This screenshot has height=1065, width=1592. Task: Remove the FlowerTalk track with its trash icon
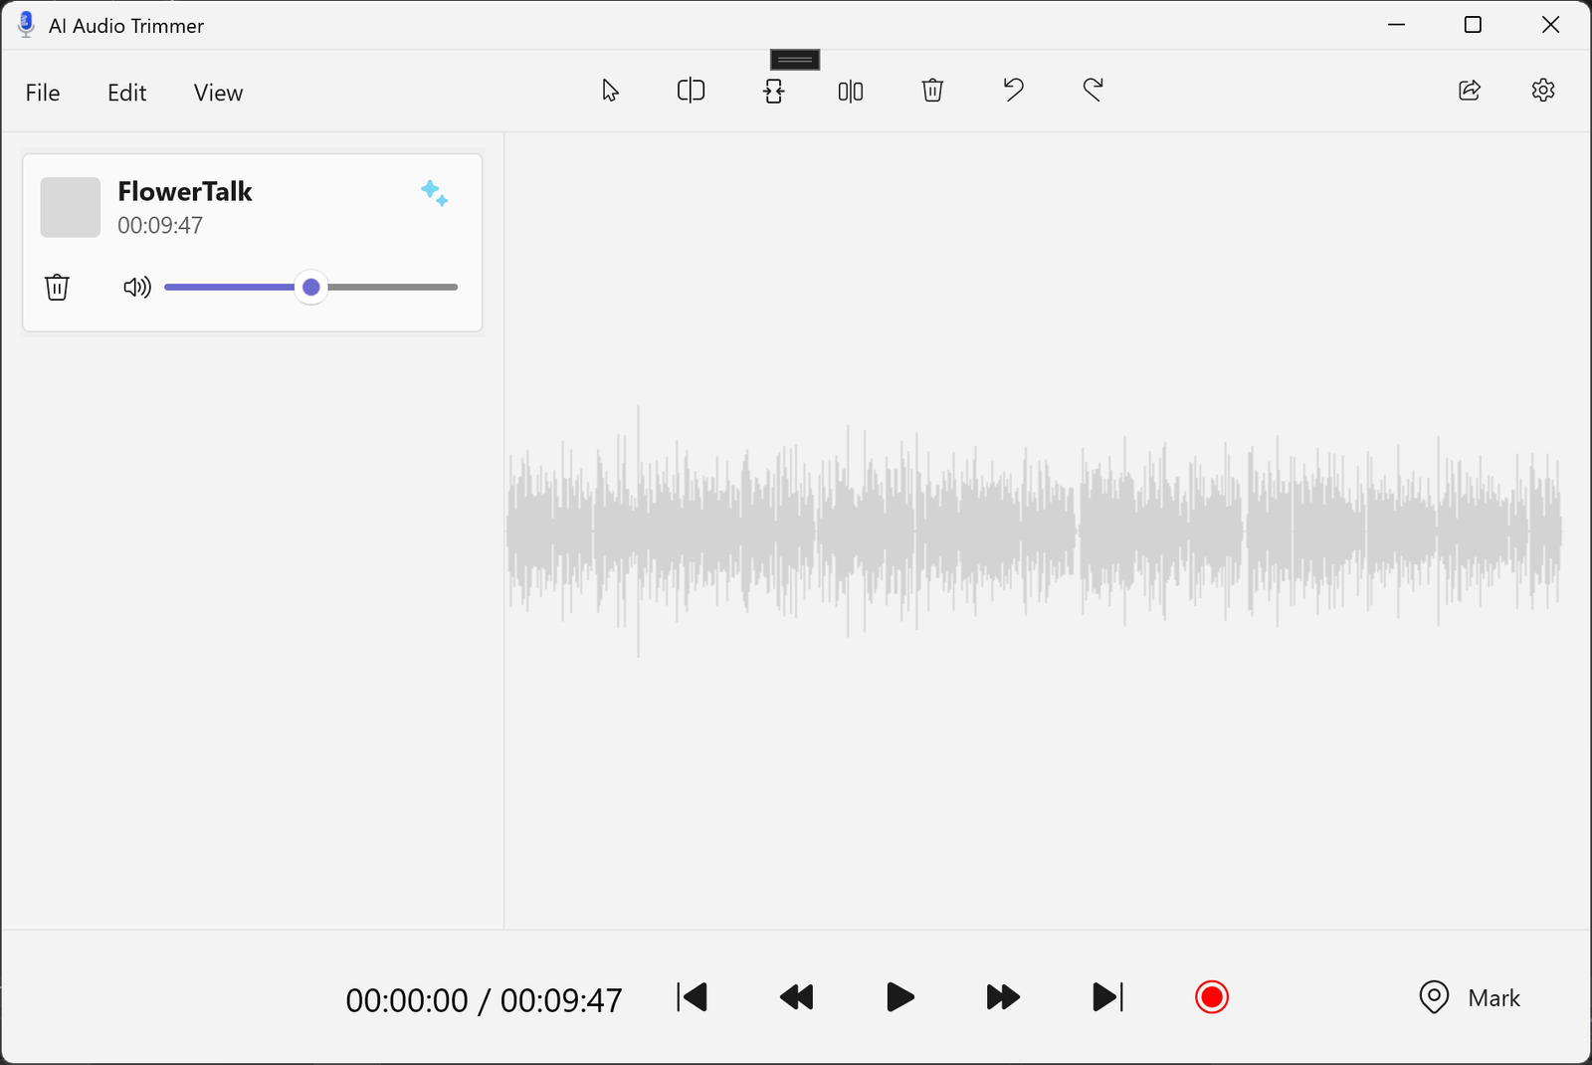coord(57,287)
